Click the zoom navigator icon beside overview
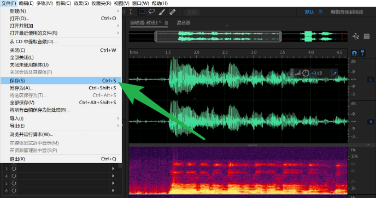Image resolution: width=376 pixels, height=198 pixels. pos(356,37)
